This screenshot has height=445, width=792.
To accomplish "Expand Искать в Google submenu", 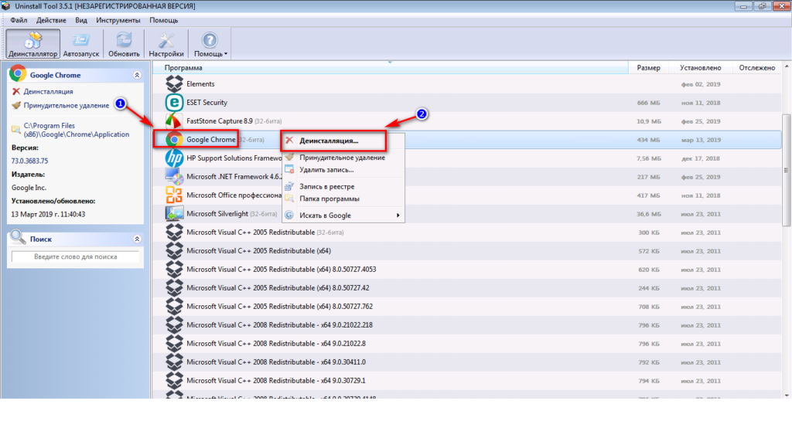I will tap(343, 216).
